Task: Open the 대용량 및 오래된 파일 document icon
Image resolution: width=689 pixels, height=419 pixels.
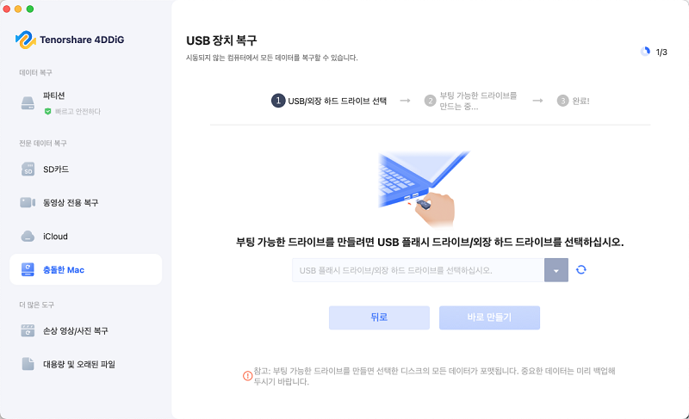Action: pos(28,364)
